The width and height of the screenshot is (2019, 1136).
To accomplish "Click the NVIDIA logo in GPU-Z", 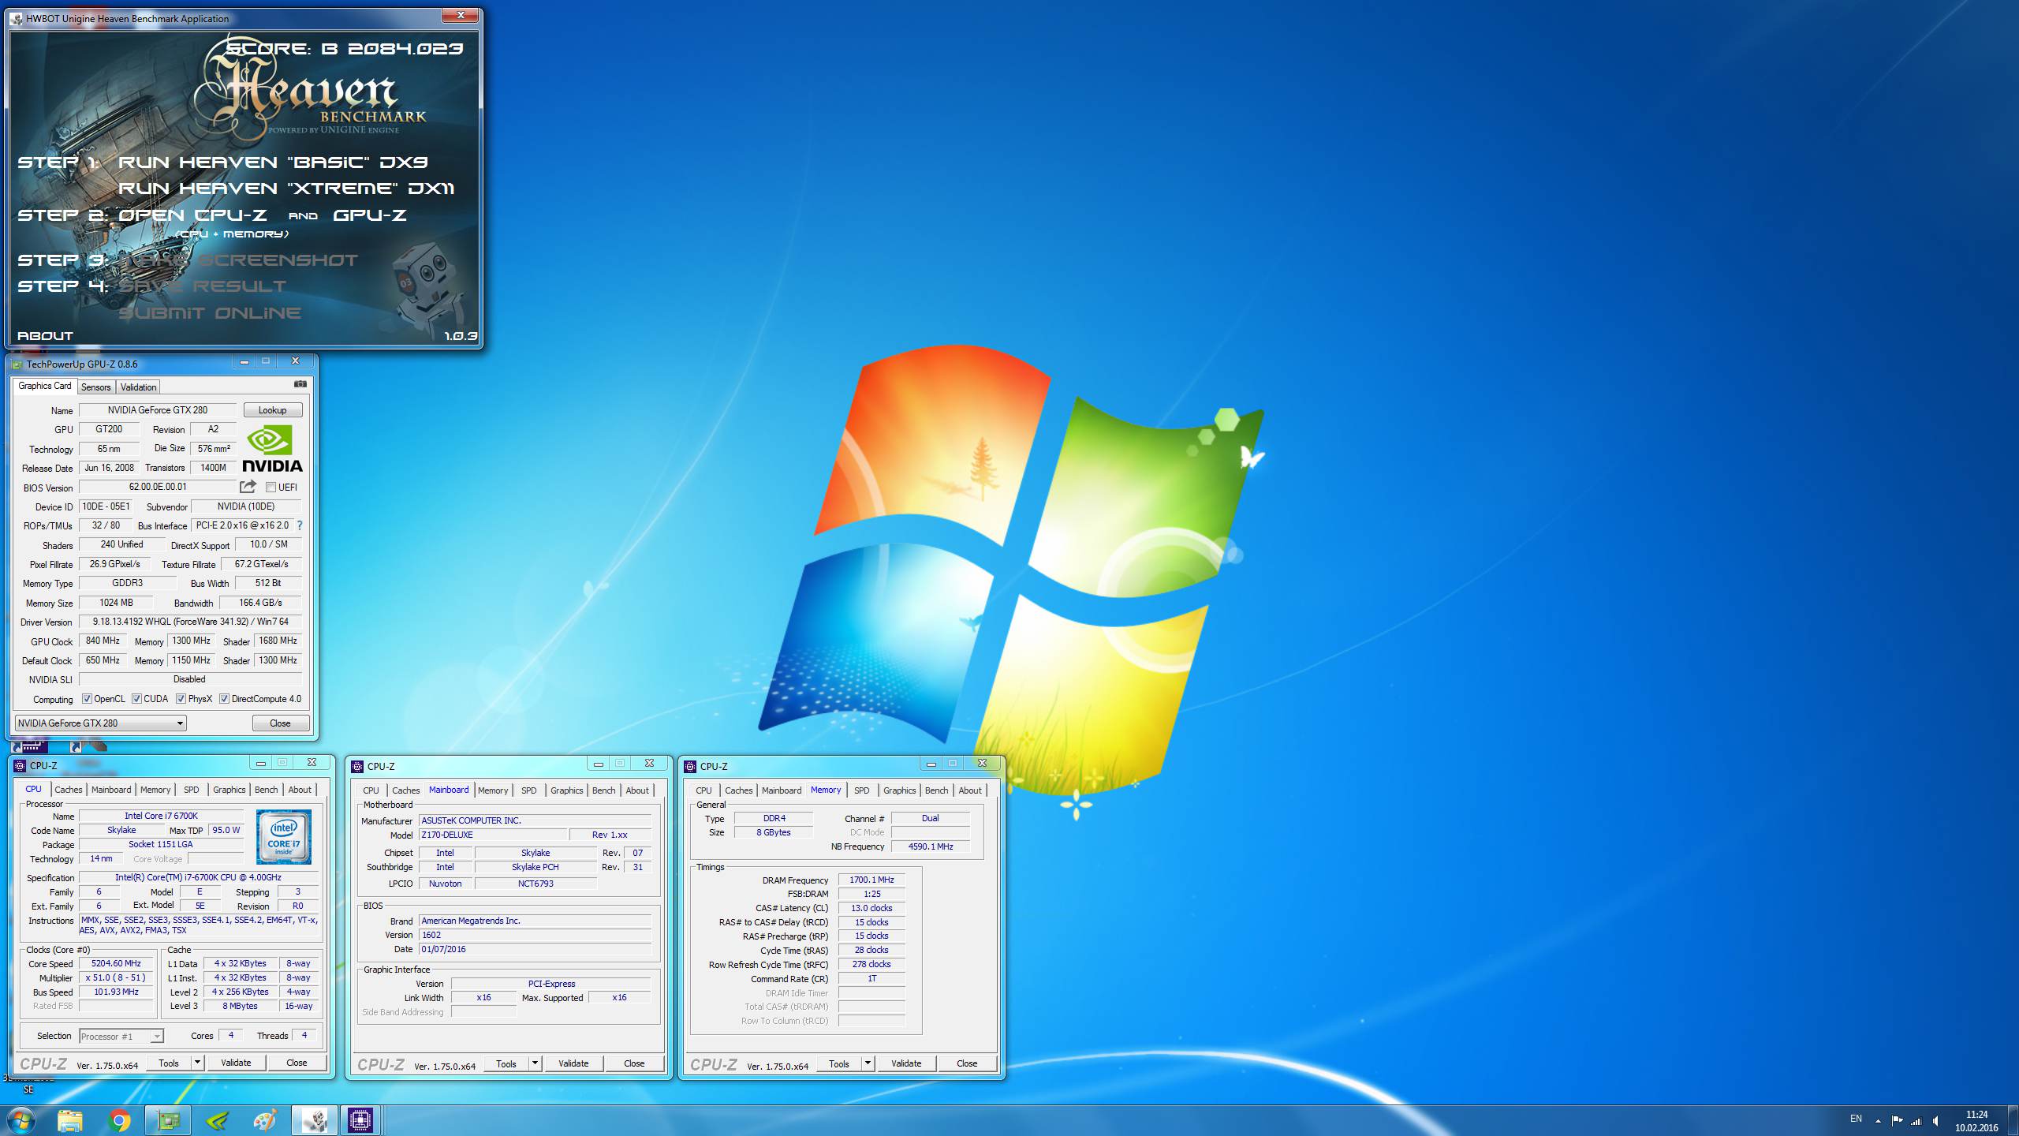I will coord(272,449).
